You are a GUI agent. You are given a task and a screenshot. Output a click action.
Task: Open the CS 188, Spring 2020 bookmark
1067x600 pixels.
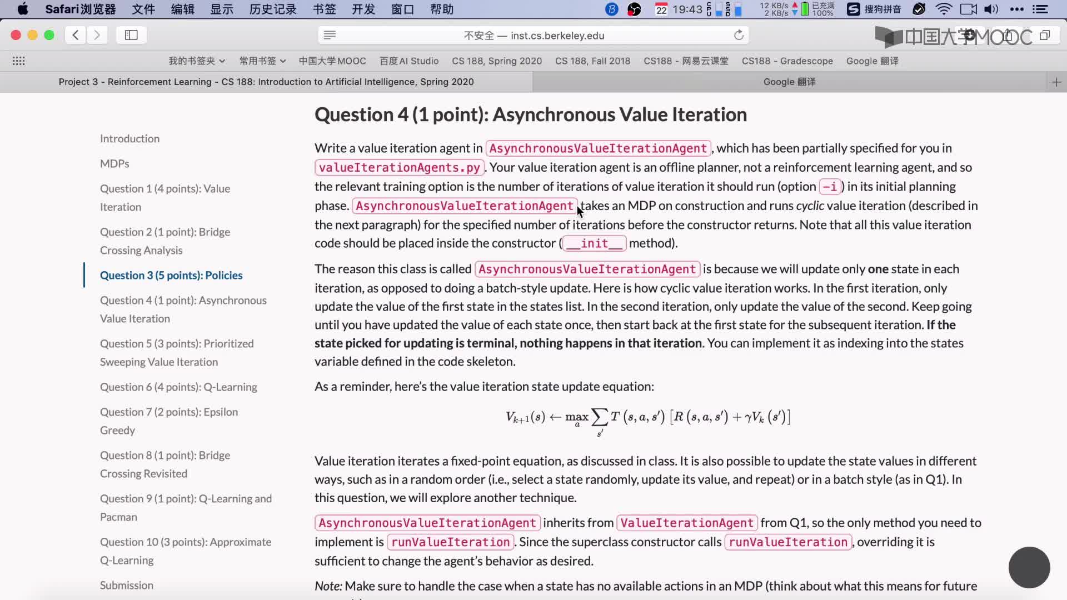[x=497, y=61]
